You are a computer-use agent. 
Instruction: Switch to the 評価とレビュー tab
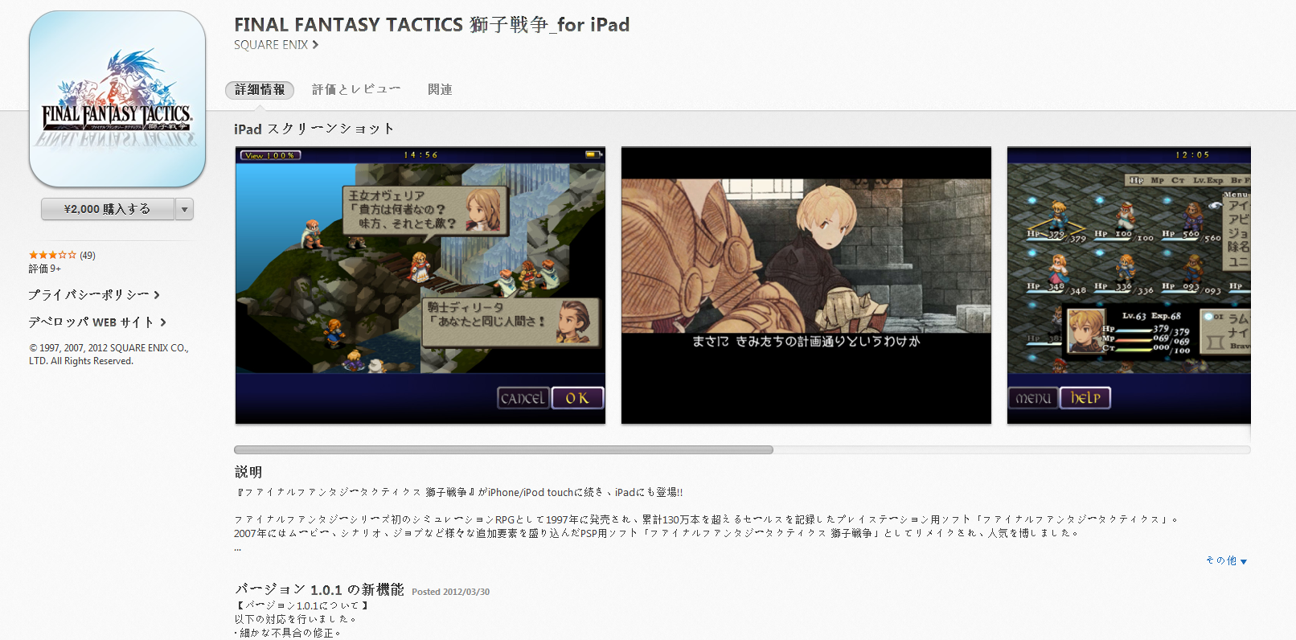356,89
